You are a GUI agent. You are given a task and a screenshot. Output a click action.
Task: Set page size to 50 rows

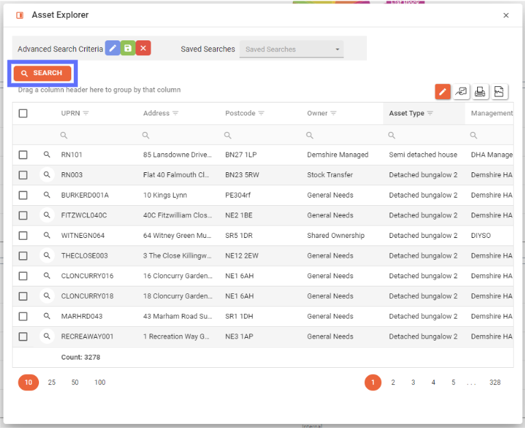click(75, 383)
